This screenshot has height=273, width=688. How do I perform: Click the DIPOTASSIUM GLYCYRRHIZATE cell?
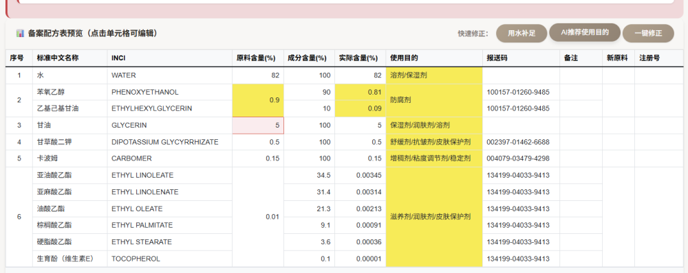pos(169,142)
